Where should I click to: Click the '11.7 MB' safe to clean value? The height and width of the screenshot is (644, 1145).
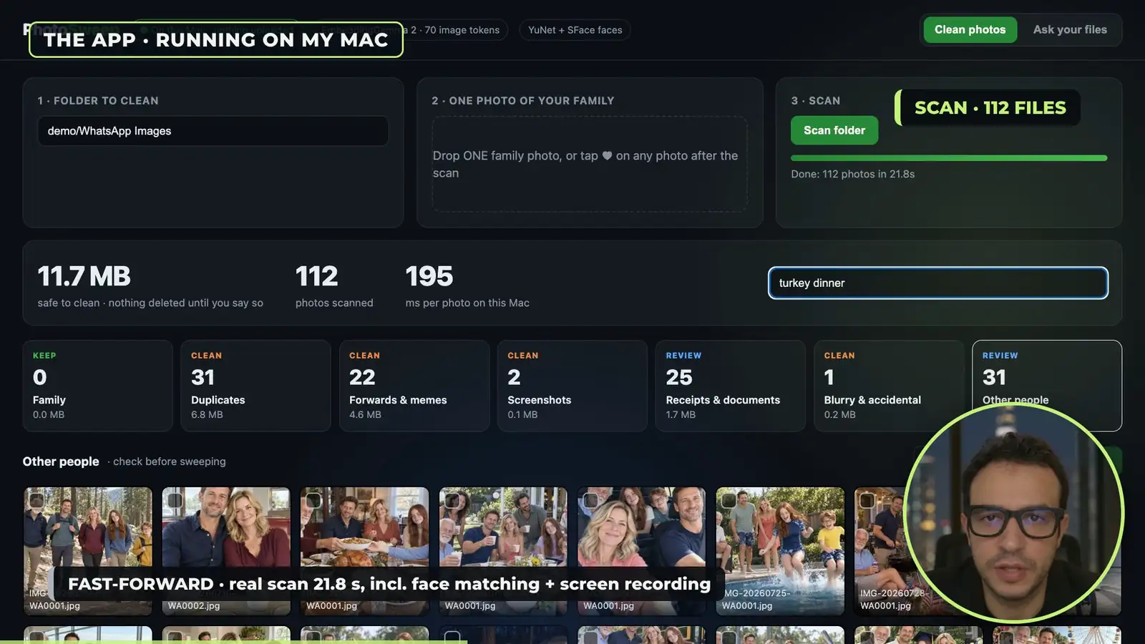coord(84,276)
